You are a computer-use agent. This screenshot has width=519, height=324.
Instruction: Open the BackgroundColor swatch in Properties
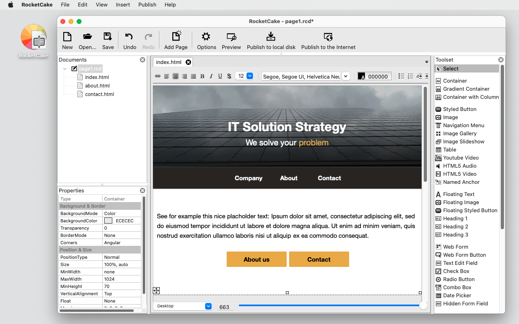[107, 220]
